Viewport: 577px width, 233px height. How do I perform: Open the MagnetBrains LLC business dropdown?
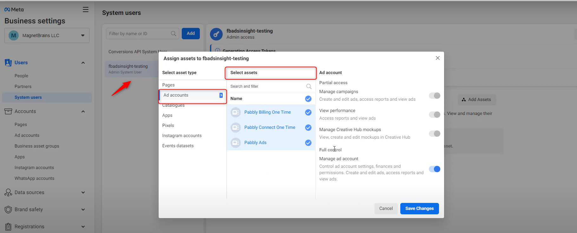(47, 35)
